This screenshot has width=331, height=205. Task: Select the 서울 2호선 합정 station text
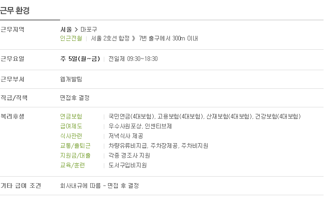(110, 38)
